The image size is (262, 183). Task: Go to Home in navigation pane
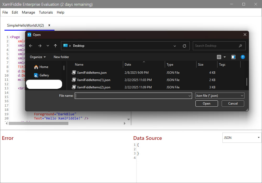41,67
